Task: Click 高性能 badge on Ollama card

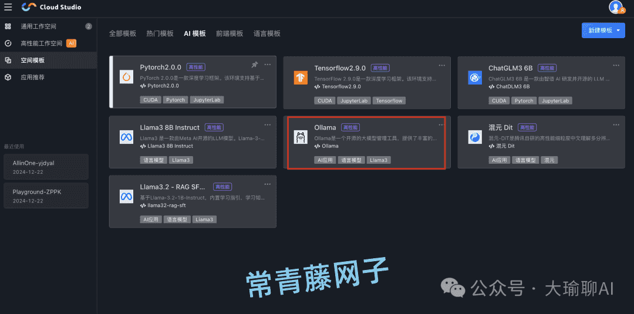Action: tap(350, 127)
